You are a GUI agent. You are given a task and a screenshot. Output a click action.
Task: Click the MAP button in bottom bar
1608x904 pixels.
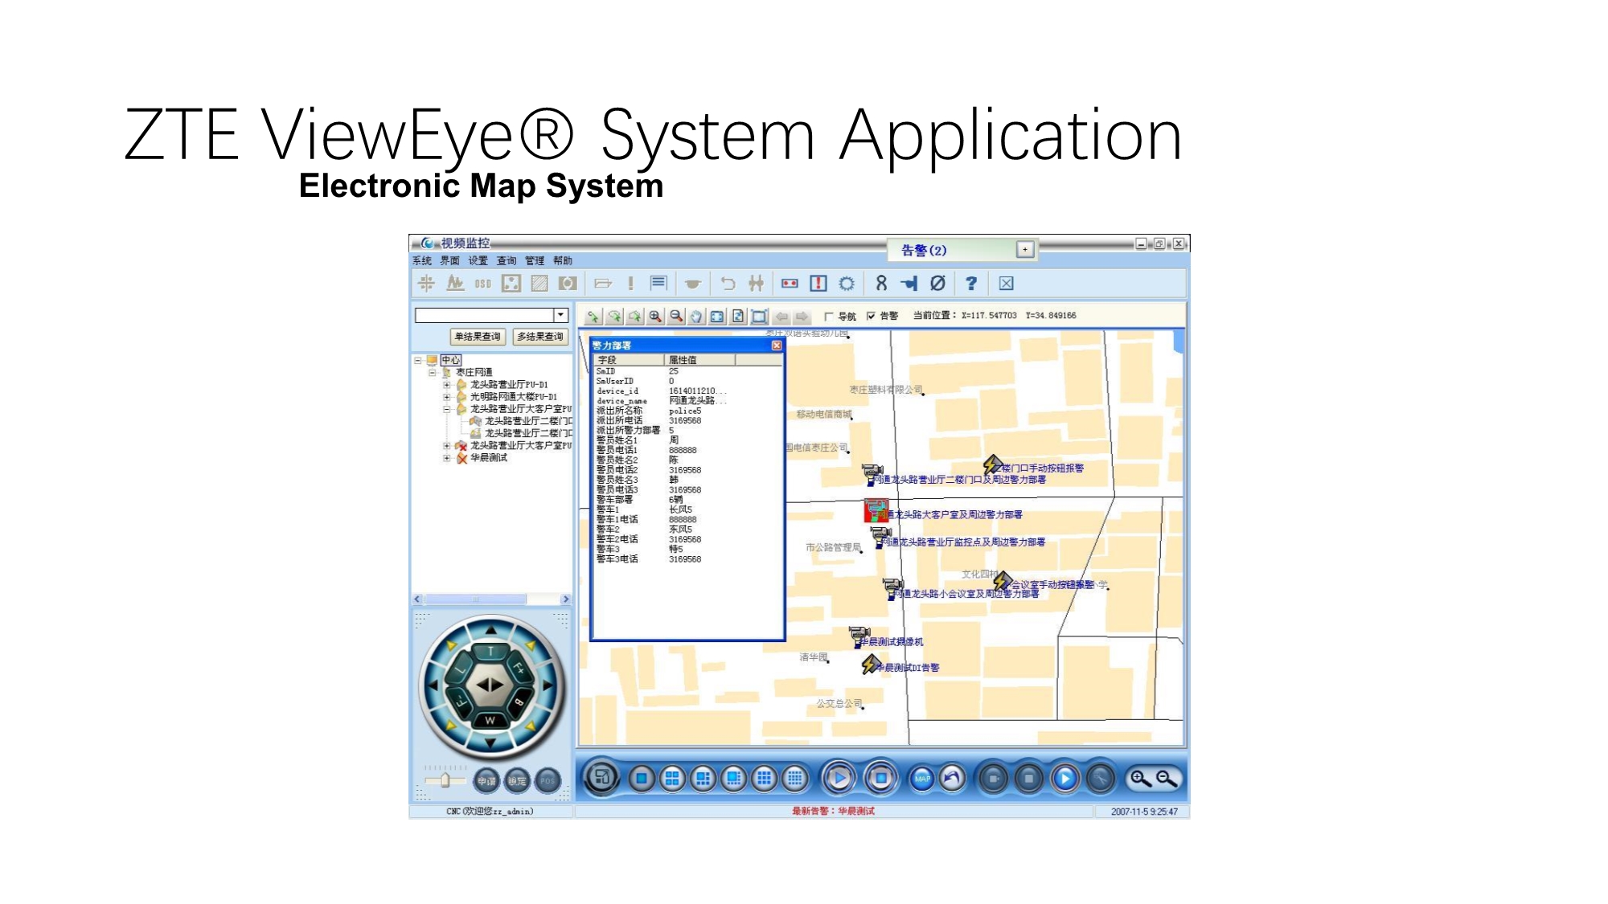[x=922, y=778]
